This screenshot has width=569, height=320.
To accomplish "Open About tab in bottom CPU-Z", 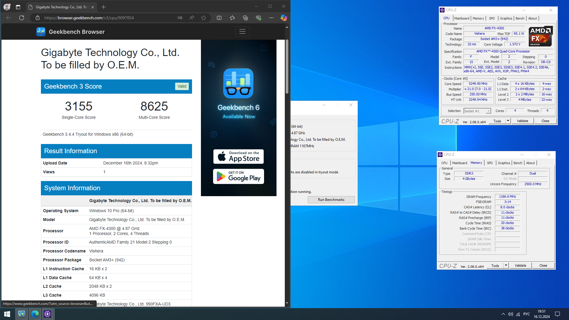I will pyautogui.click(x=530, y=163).
